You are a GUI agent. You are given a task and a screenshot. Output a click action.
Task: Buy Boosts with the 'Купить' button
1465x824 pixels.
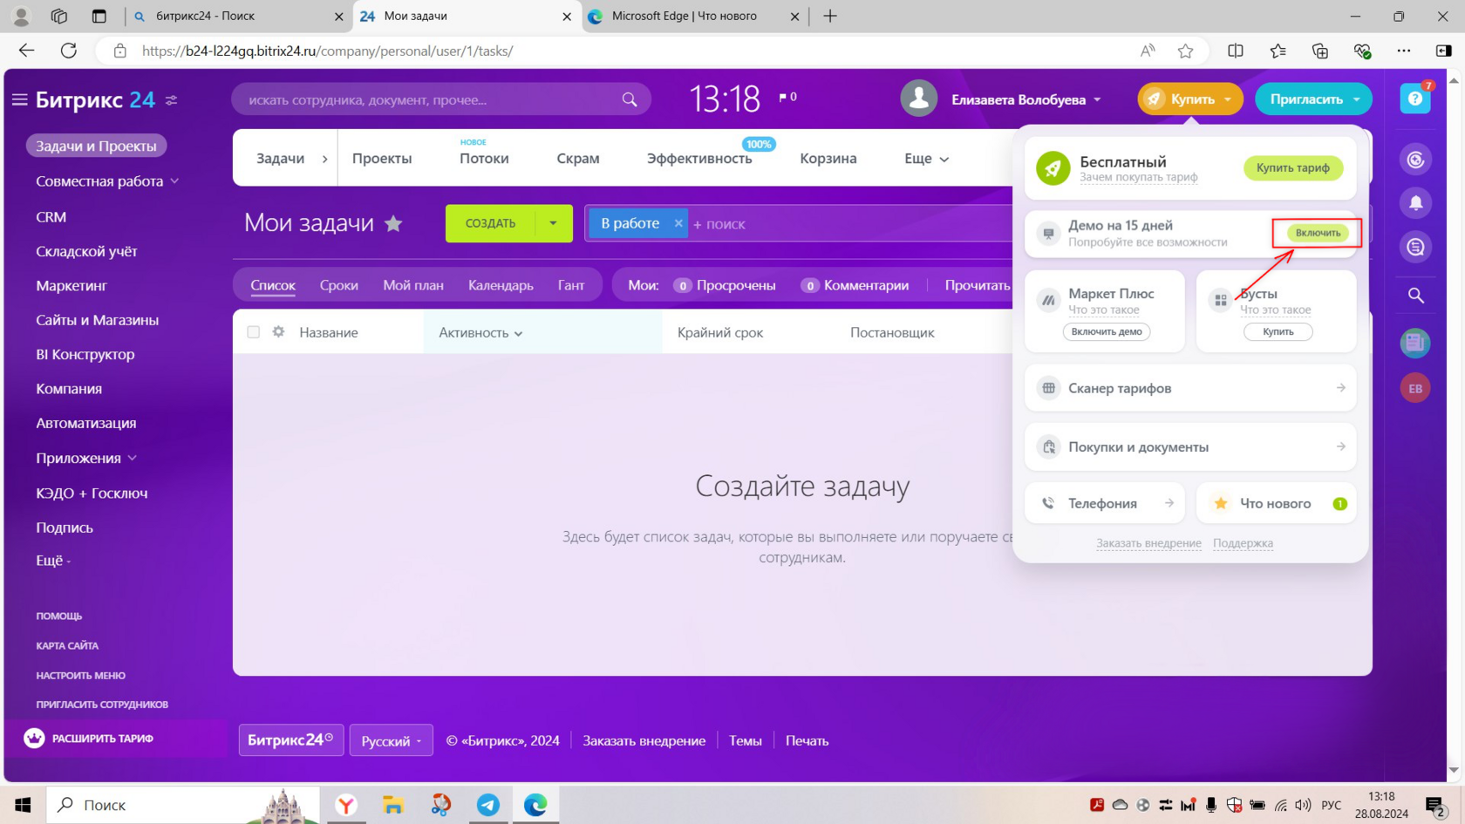click(1278, 331)
